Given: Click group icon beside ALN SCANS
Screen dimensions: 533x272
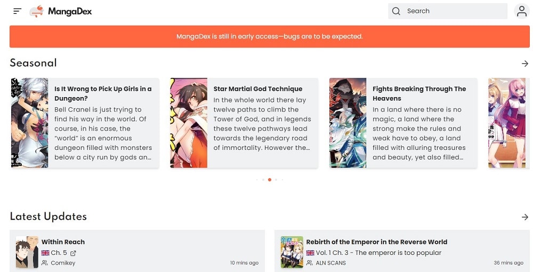Looking at the screenshot, I should point(309,263).
